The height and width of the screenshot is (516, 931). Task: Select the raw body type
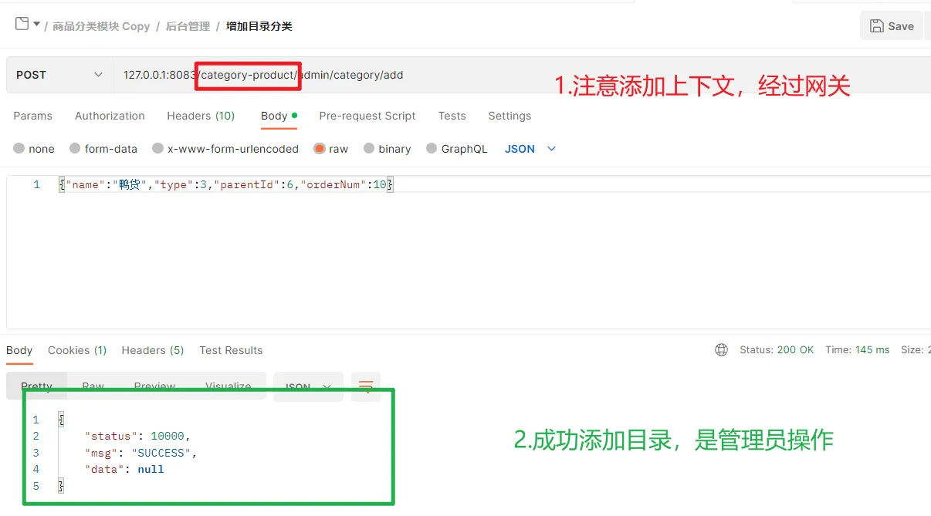coord(331,149)
